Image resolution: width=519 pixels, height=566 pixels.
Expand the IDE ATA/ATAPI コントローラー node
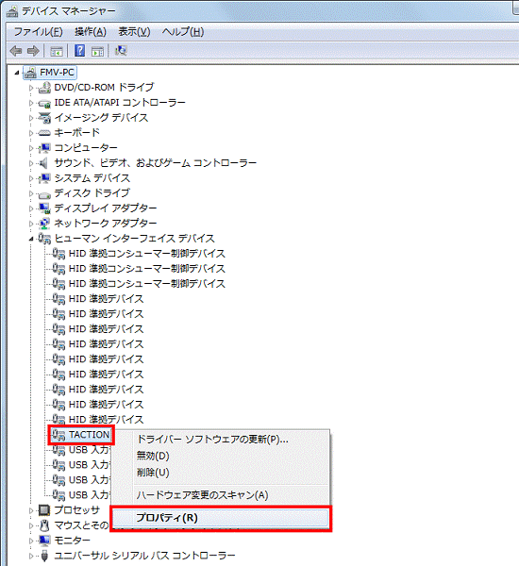[31, 103]
